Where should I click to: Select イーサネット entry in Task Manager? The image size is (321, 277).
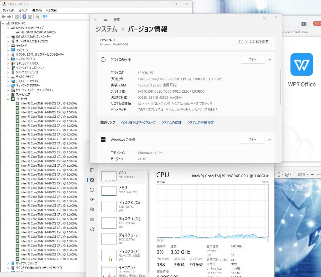click(122, 272)
